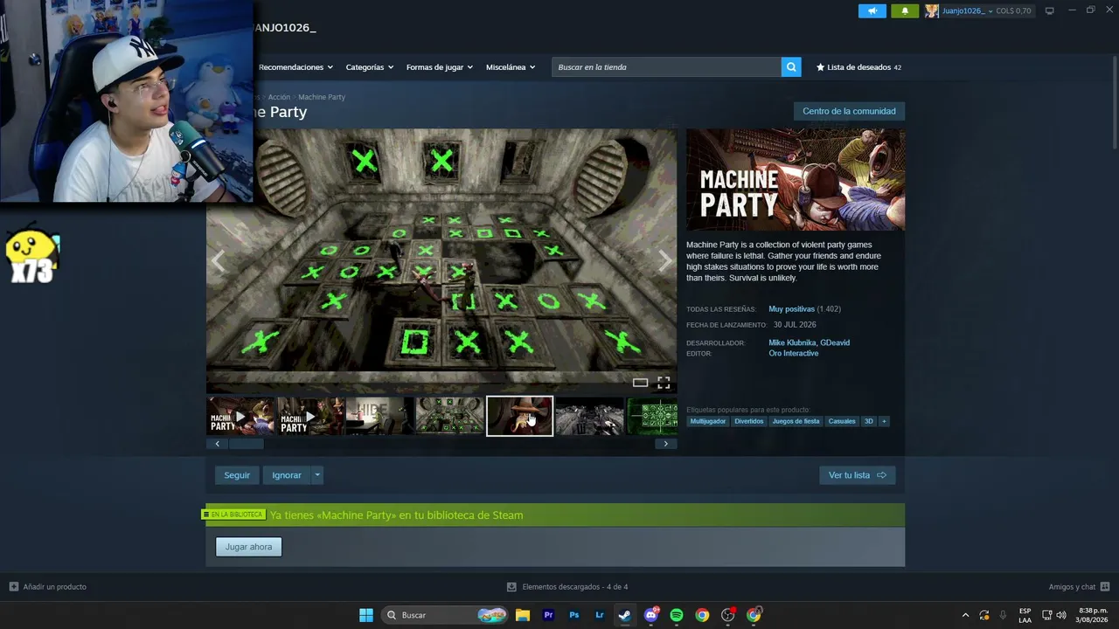Open OBS Studio from the taskbar
This screenshot has width=1119, height=629.
click(727, 615)
